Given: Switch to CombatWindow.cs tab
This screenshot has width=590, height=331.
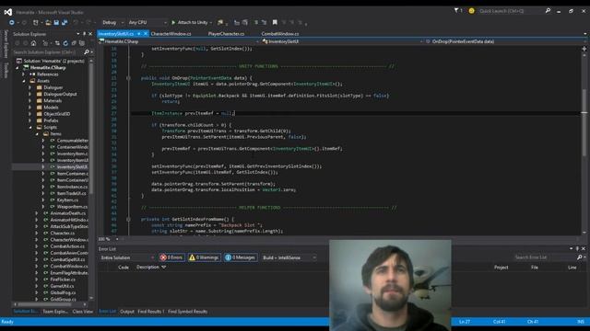Looking at the screenshot, I should 280,34.
